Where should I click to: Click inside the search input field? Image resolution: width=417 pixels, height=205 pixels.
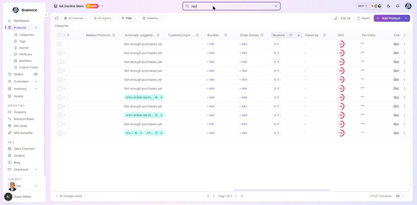[231, 6]
